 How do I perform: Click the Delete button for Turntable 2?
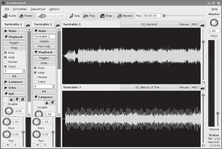44,42
